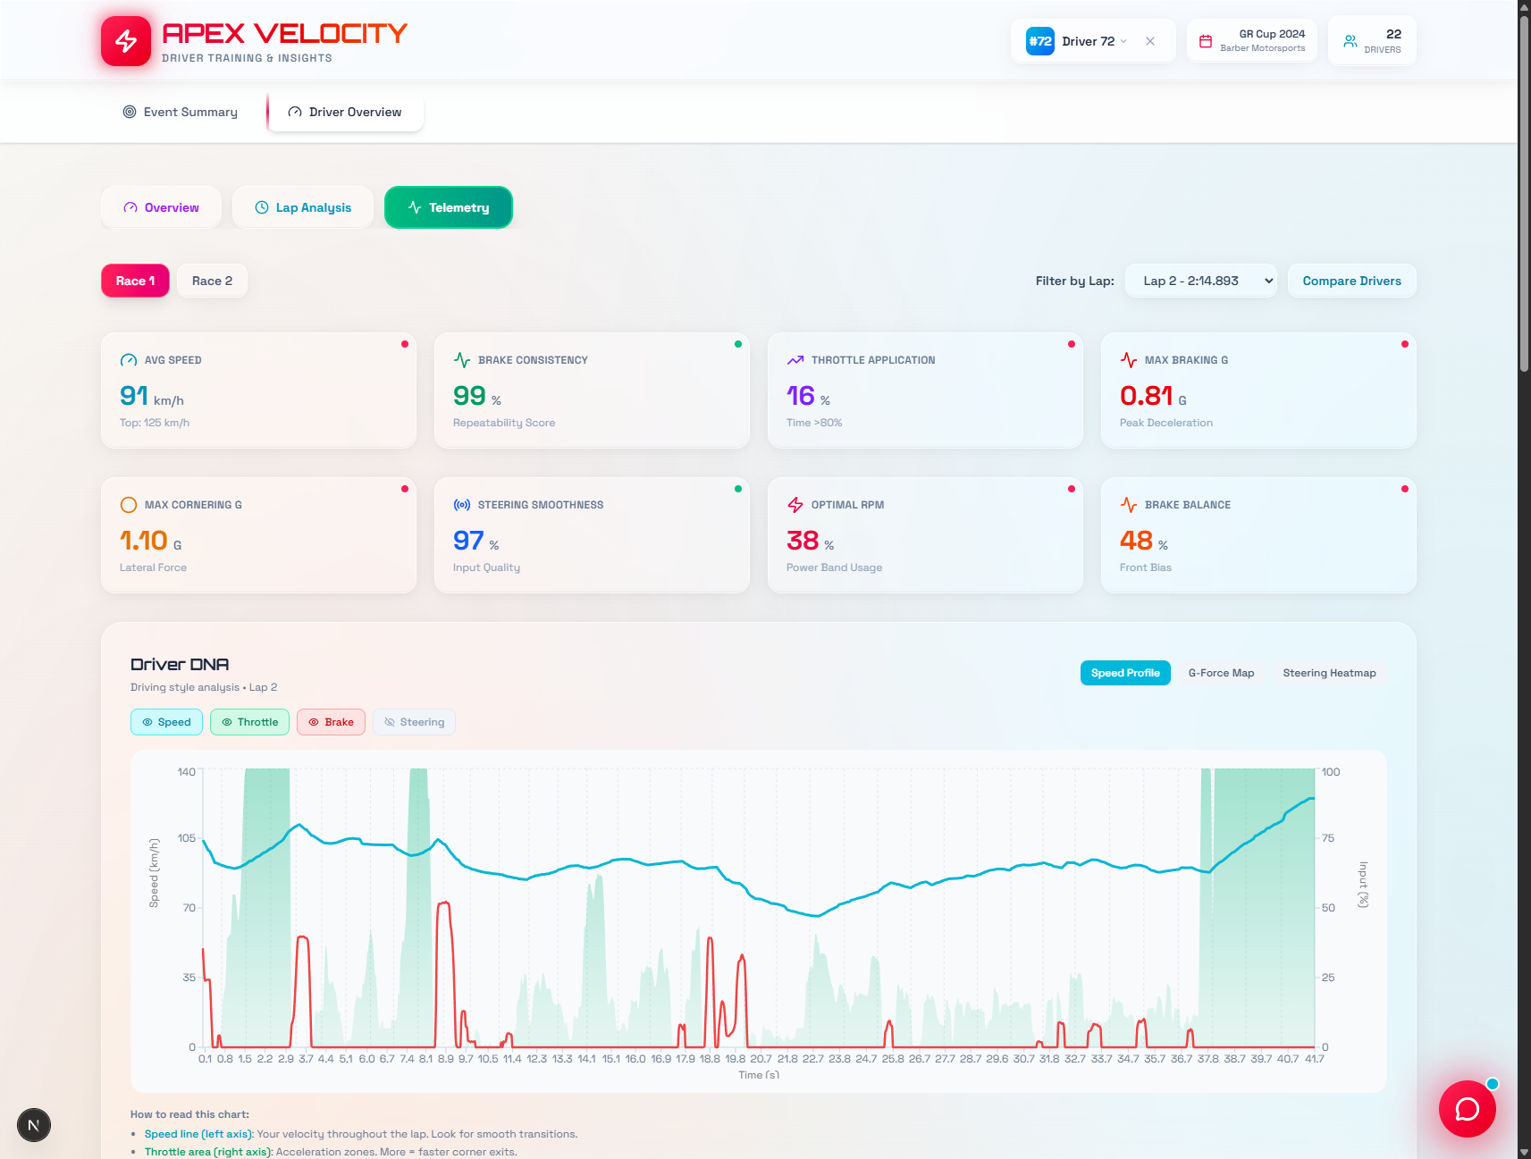Click the steering smoothness signal icon
This screenshot has height=1159, width=1531.
[461, 504]
